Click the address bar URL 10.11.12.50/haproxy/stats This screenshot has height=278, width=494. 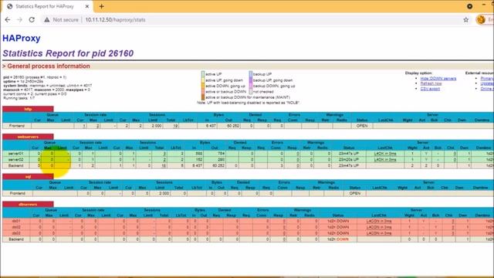(115, 19)
